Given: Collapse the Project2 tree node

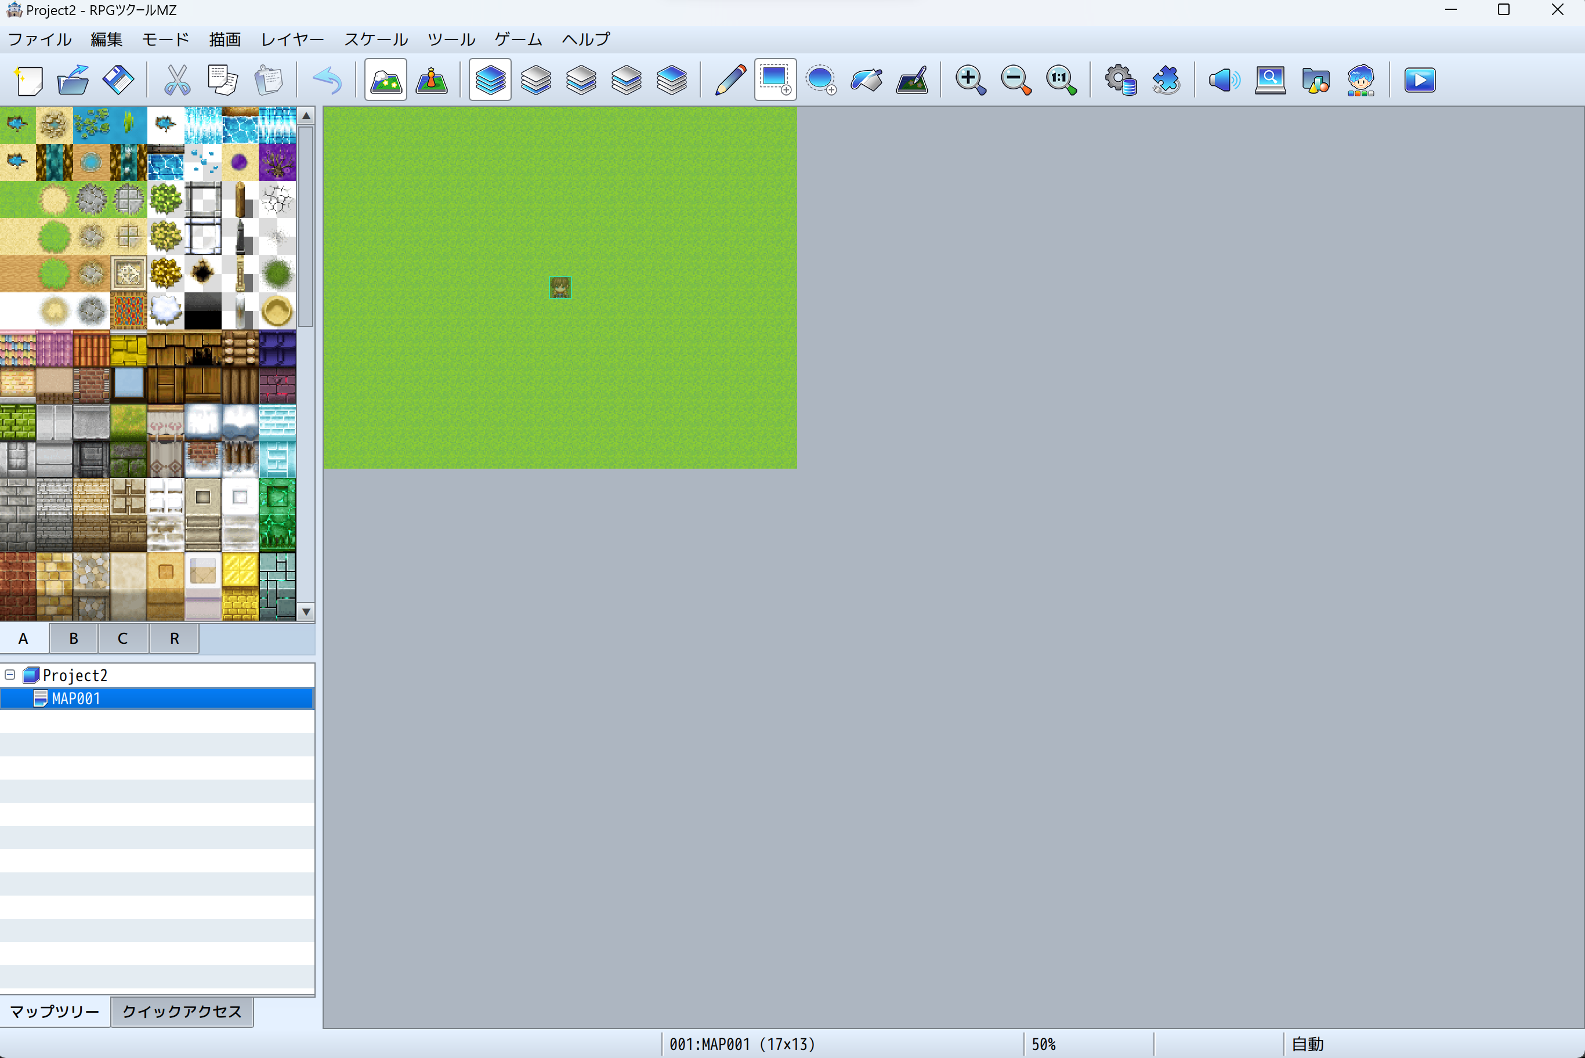Looking at the screenshot, I should tap(10, 674).
